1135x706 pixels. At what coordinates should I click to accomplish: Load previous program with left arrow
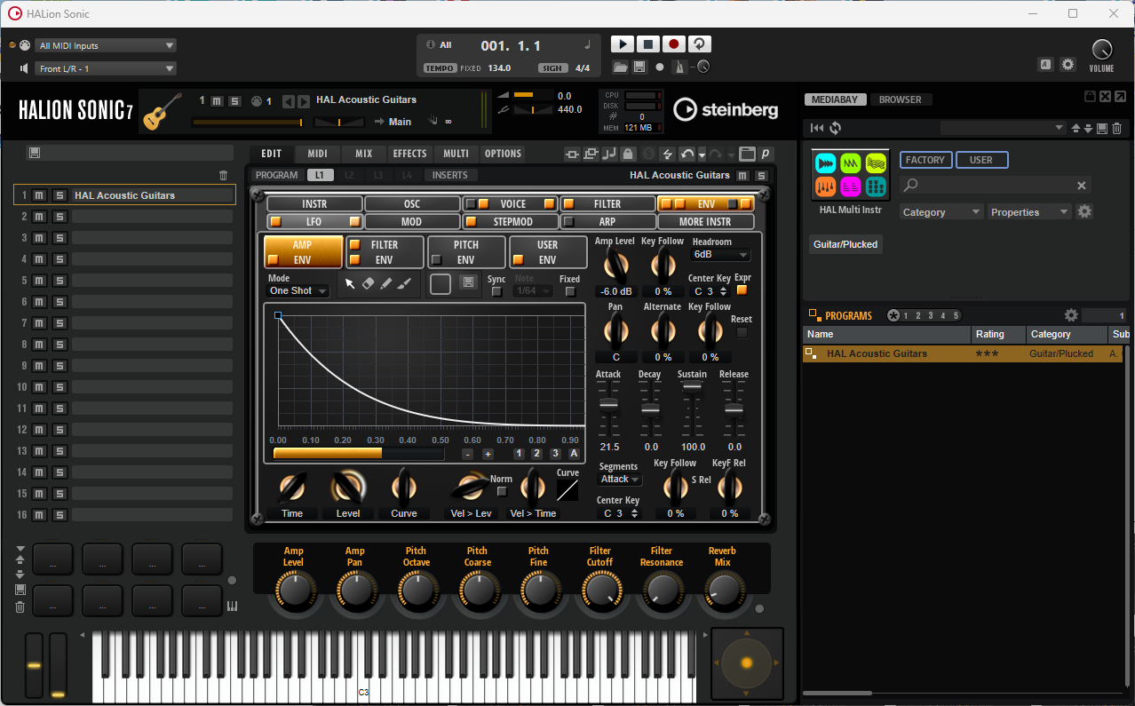pos(288,101)
